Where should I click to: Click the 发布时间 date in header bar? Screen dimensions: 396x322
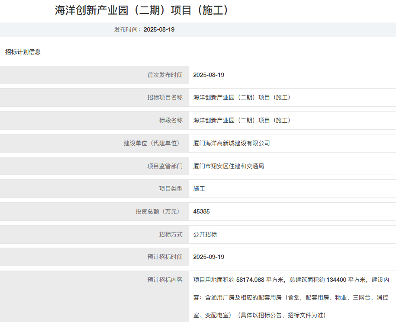(159, 29)
